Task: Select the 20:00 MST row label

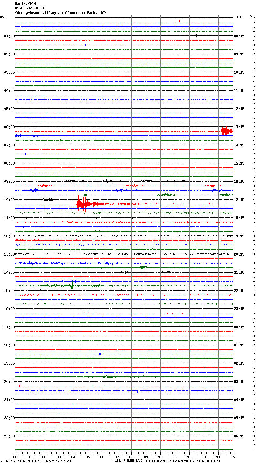Action: pos(9,382)
